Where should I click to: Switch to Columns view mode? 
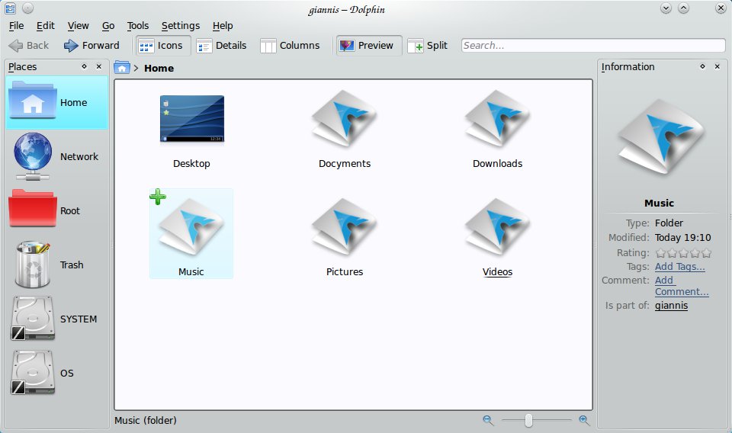point(290,46)
